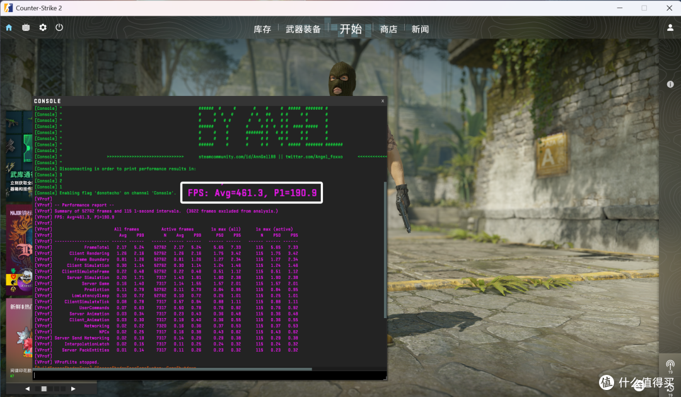
Task: Click 'Disconnecting in order to print' line
Action: coord(127,169)
